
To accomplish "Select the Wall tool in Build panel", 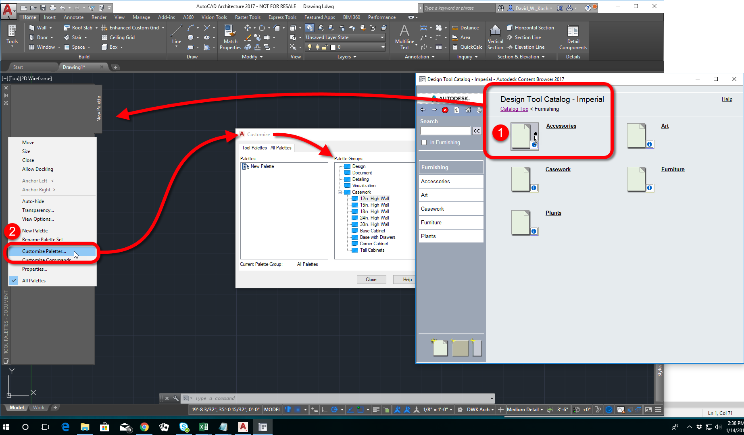I will click(x=38, y=28).
